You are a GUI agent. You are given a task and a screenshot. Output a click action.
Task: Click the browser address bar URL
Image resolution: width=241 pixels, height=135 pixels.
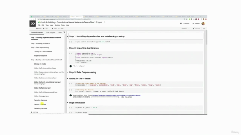(x=65, y=19)
